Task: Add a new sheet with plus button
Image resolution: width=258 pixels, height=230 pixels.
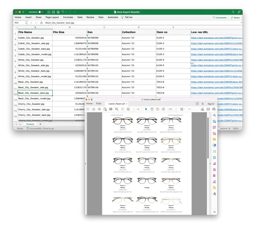Action: 40,124
